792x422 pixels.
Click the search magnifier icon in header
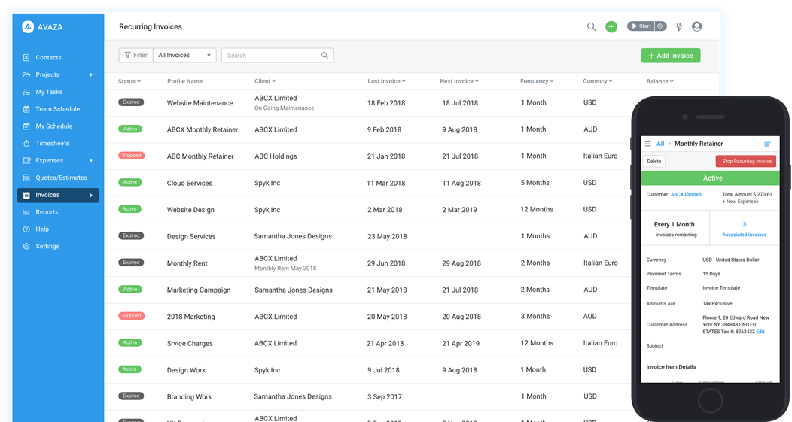tap(591, 27)
